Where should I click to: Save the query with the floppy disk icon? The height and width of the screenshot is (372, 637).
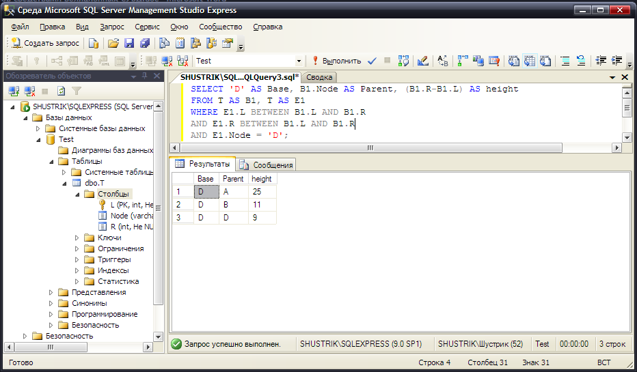point(129,43)
